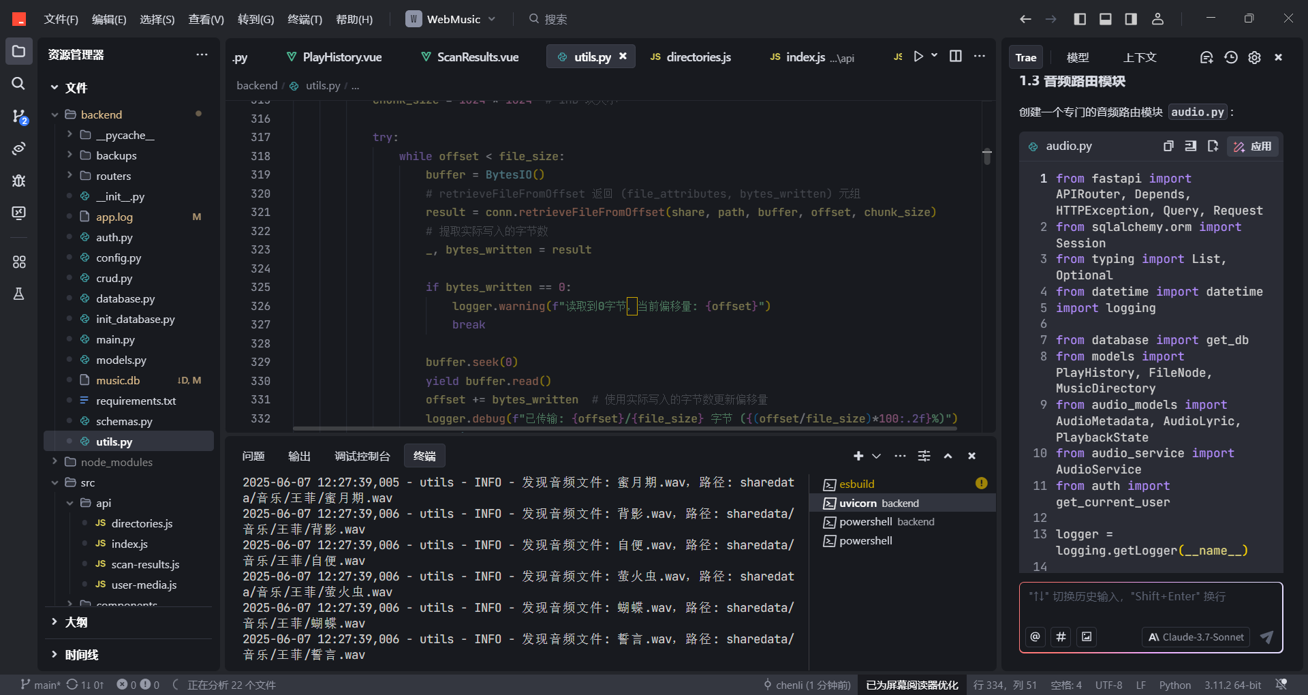This screenshot has height=695, width=1308.
Task: Apply the audio.py code suggestion
Action: coord(1253,146)
